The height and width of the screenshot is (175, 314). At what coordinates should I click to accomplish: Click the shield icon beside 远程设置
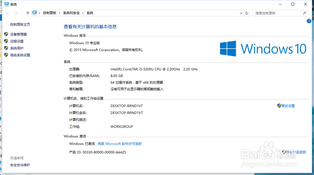tap(6, 41)
